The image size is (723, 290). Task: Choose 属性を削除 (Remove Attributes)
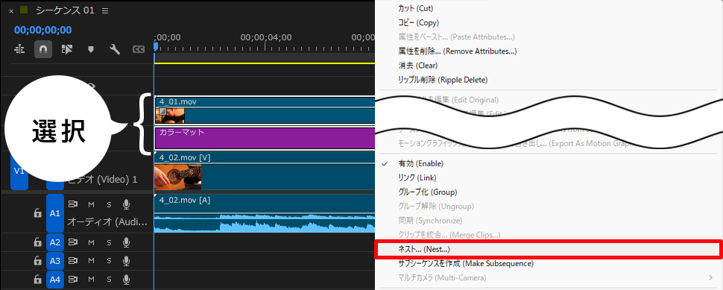click(457, 51)
